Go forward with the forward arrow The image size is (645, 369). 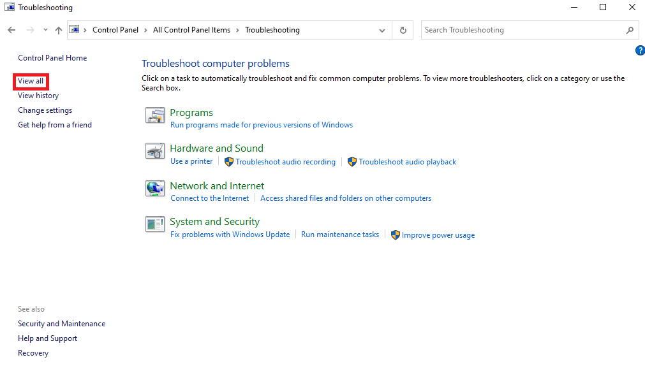(x=31, y=30)
